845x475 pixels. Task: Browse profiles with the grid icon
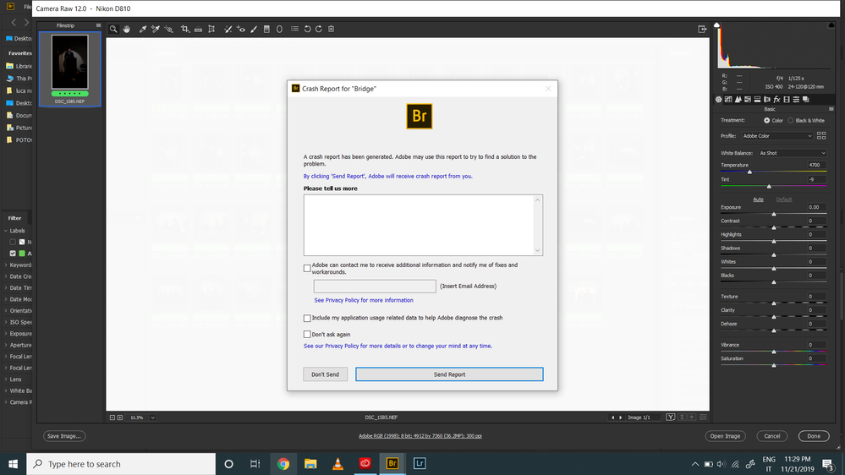[x=821, y=136]
